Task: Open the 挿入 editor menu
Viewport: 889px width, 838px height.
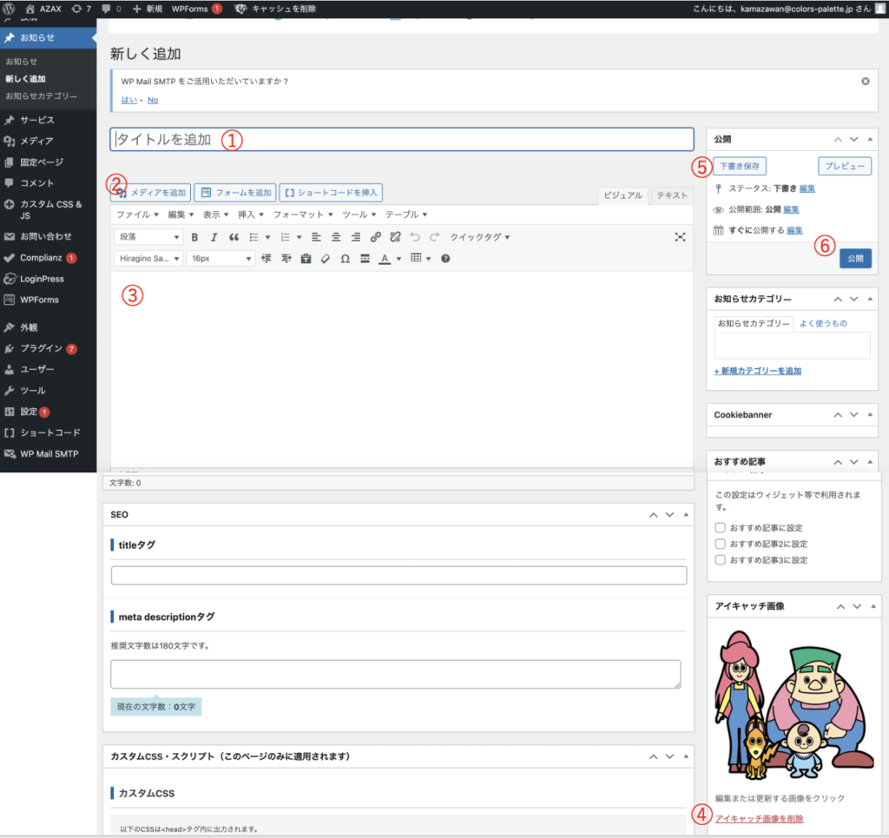Action: pos(251,214)
